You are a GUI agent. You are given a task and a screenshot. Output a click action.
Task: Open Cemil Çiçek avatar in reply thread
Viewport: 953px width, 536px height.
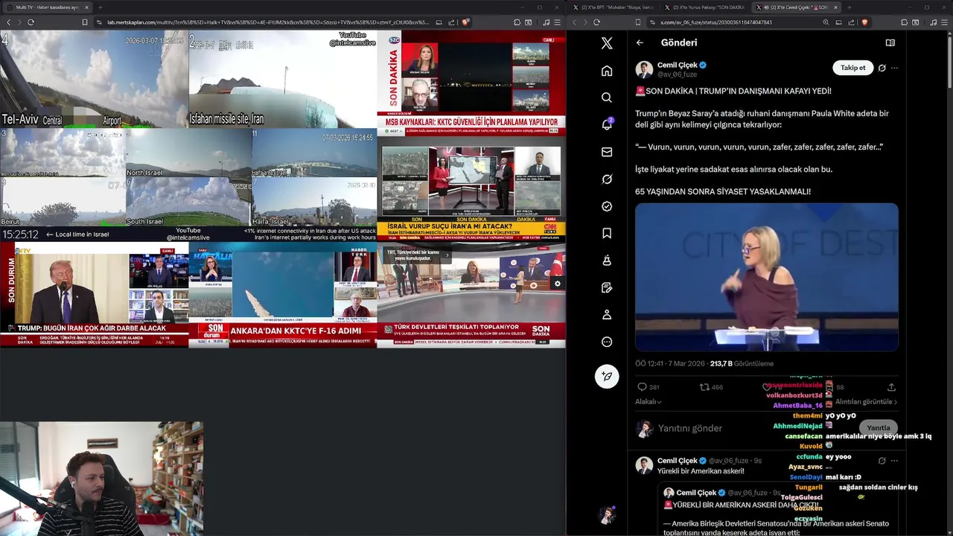[644, 465]
